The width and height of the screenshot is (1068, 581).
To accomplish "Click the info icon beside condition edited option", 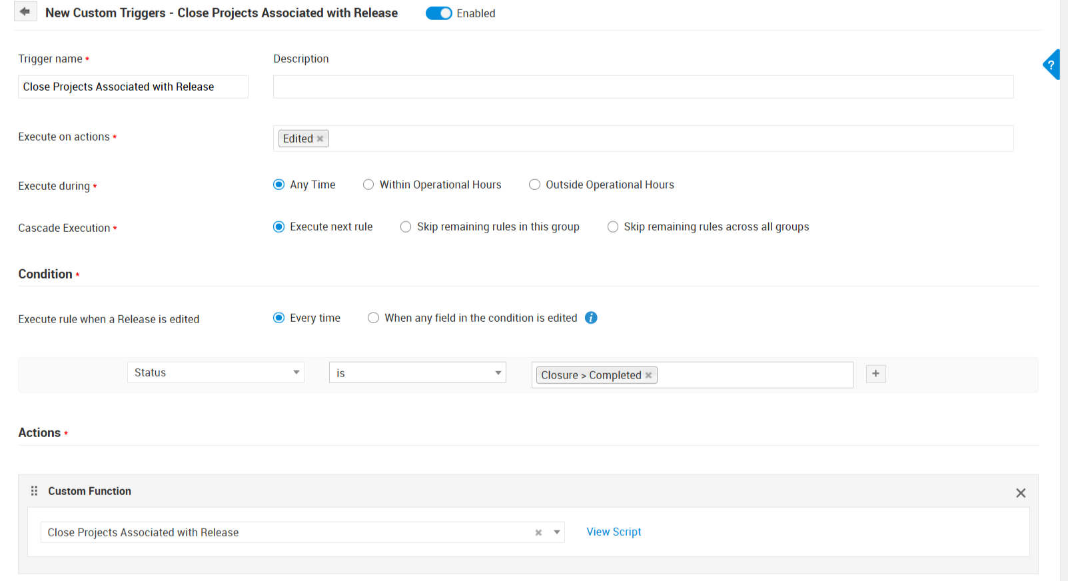I will pyautogui.click(x=591, y=318).
